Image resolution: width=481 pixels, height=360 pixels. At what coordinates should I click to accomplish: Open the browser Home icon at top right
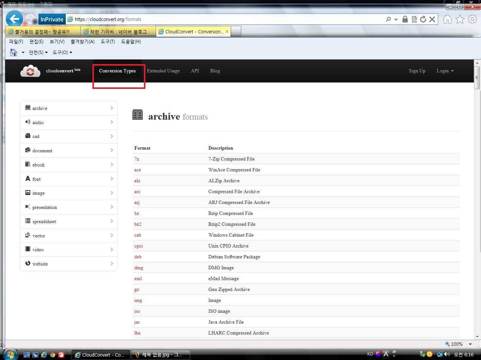pos(447,19)
